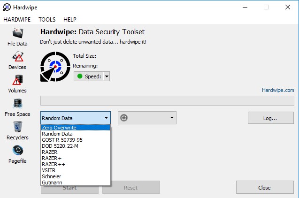Open the Pagefile purge tool

pos(17,154)
